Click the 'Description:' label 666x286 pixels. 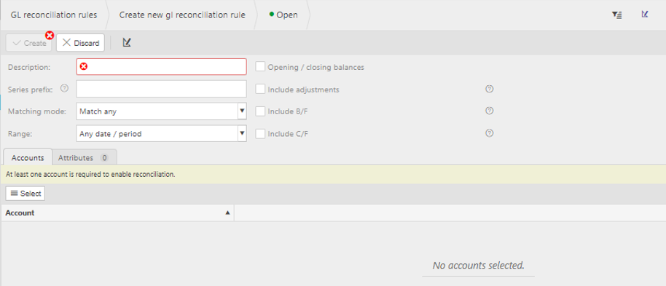[29, 67]
